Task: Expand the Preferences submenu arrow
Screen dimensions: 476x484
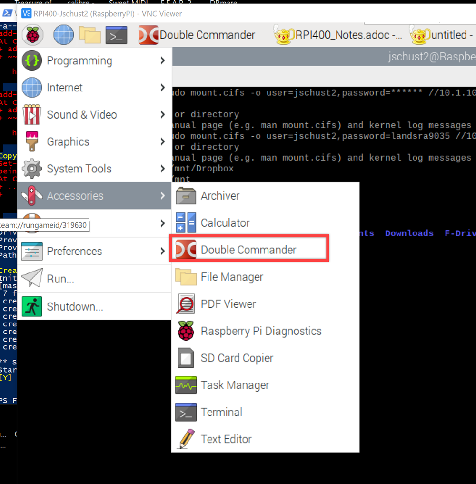Action: (x=163, y=251)
